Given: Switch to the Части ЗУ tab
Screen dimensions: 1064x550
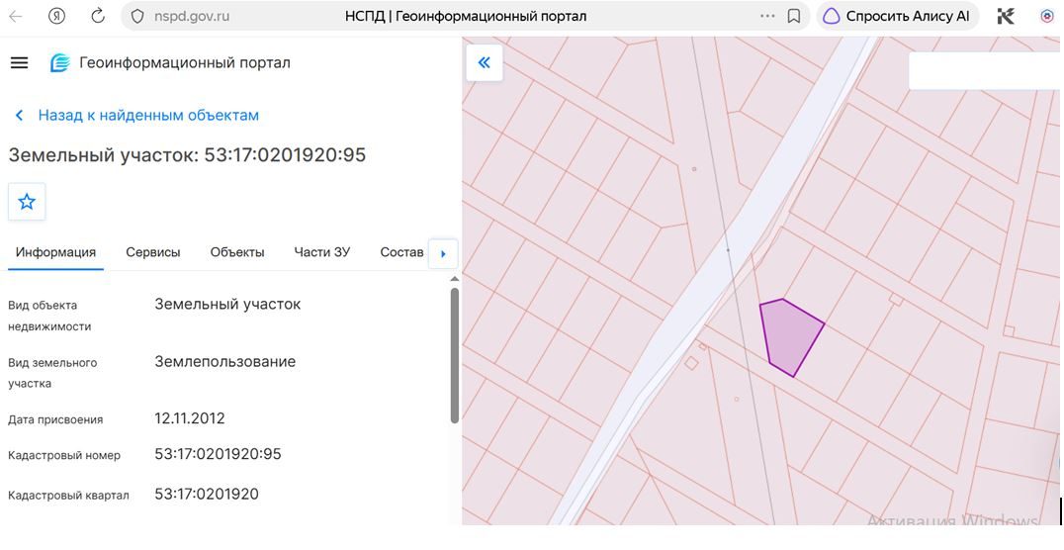Looking at the screenshot, I should coord(321,252).
